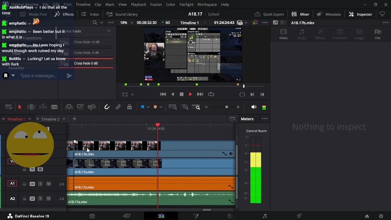Open the Workspace menu

pos(207,5)
